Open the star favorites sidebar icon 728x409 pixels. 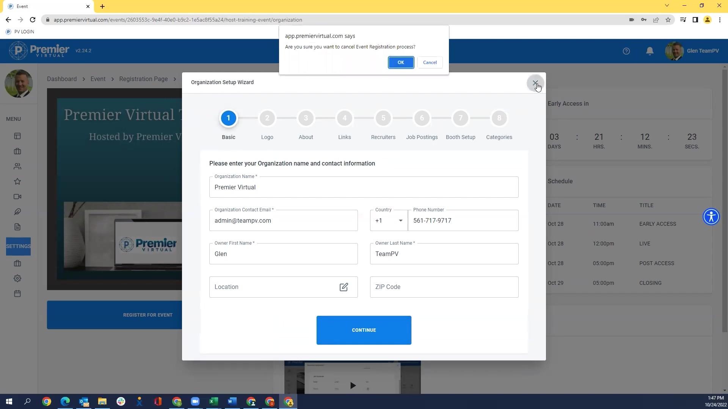click(17, 181)
